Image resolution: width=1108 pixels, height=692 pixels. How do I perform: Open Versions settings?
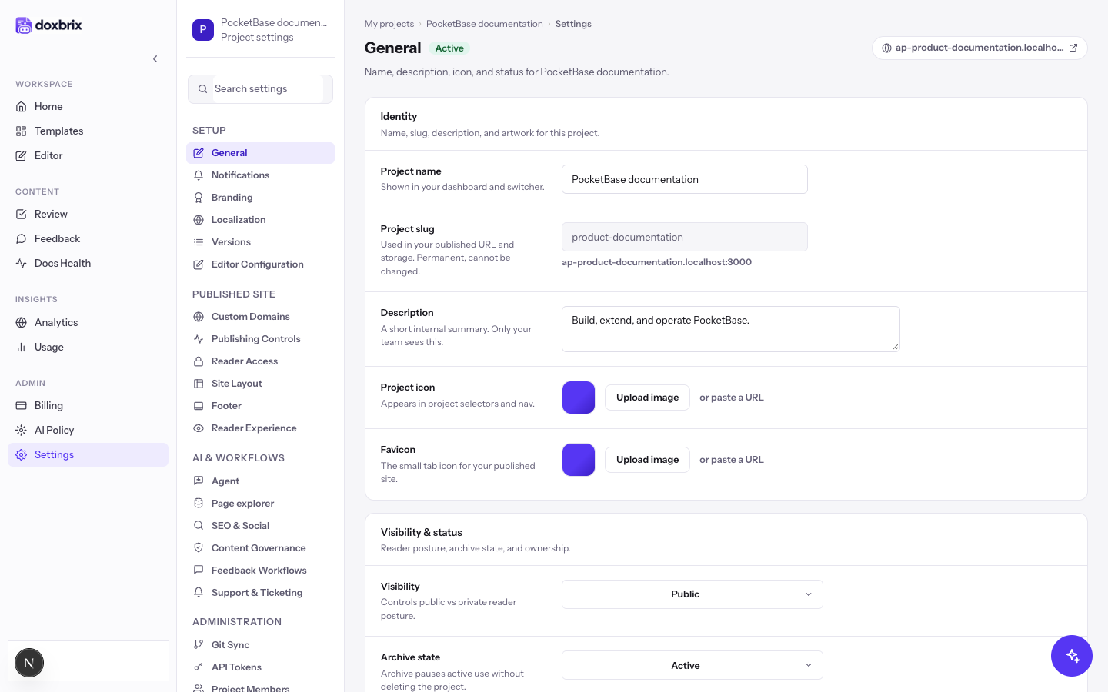tap(260, 242)
